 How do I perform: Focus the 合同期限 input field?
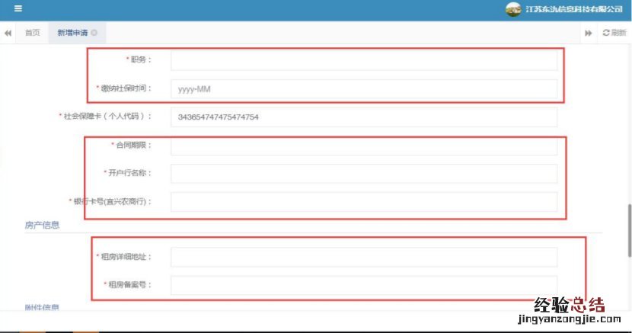(364, 146)
